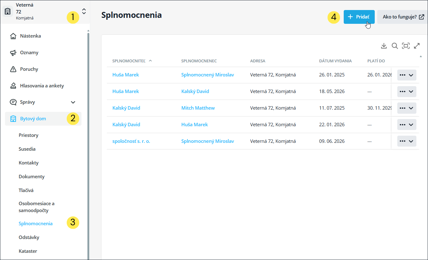Click the Oznamy megaphone icon
The image size is (428, 260).
13,53
